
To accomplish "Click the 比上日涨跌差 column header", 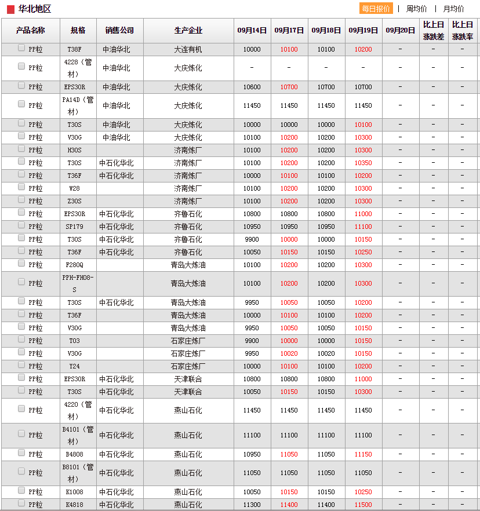I will coord(434,30).
